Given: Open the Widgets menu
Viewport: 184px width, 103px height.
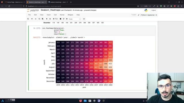Looking at the screenshot, I should (70, 15).
